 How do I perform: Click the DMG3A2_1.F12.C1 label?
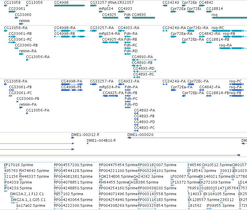[27, 194]
